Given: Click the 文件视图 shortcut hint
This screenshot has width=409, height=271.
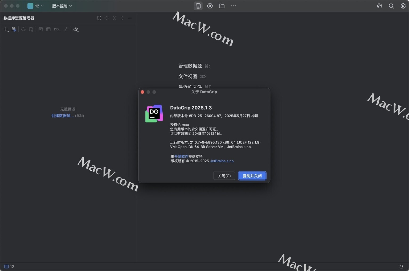Looking at the screenshot, I should tap(193, 76).
